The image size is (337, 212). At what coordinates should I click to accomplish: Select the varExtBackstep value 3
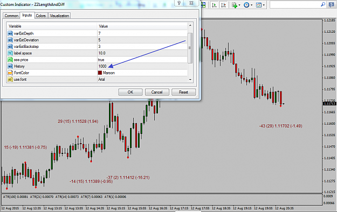coord(100,47)
